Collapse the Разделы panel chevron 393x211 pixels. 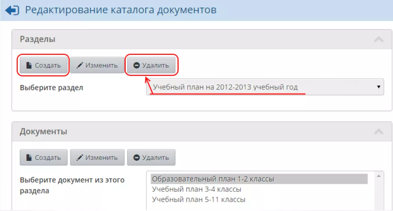pos(378,39)
